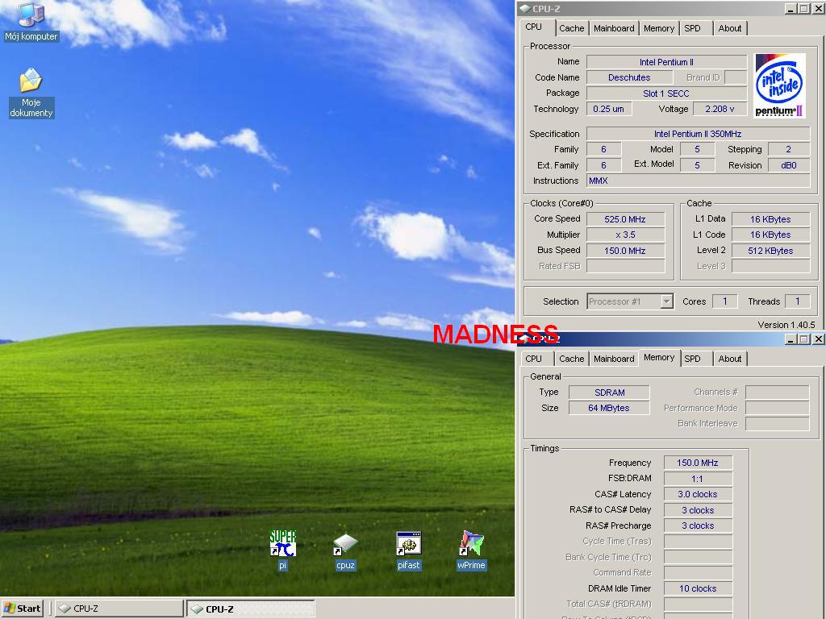Select Cache tab in lower CPU-Z window
The height and width of the screenshot is (619, 826).
click(572, 359)
